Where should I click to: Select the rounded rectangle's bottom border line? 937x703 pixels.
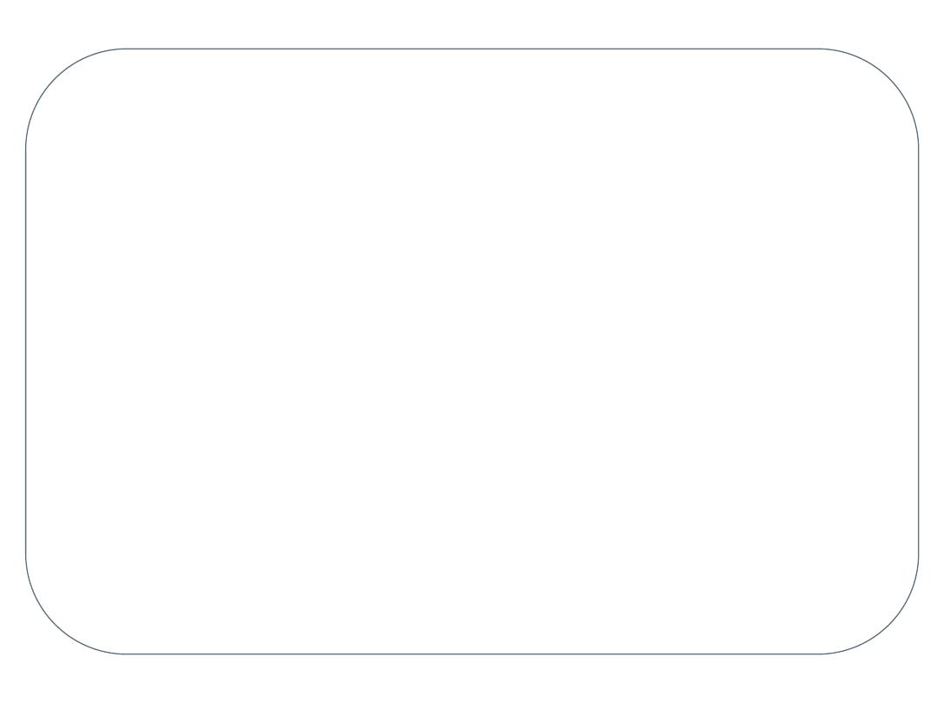click(x=472, y=654)
